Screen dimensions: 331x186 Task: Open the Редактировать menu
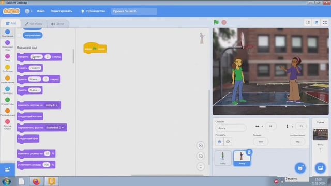point(61,11)
